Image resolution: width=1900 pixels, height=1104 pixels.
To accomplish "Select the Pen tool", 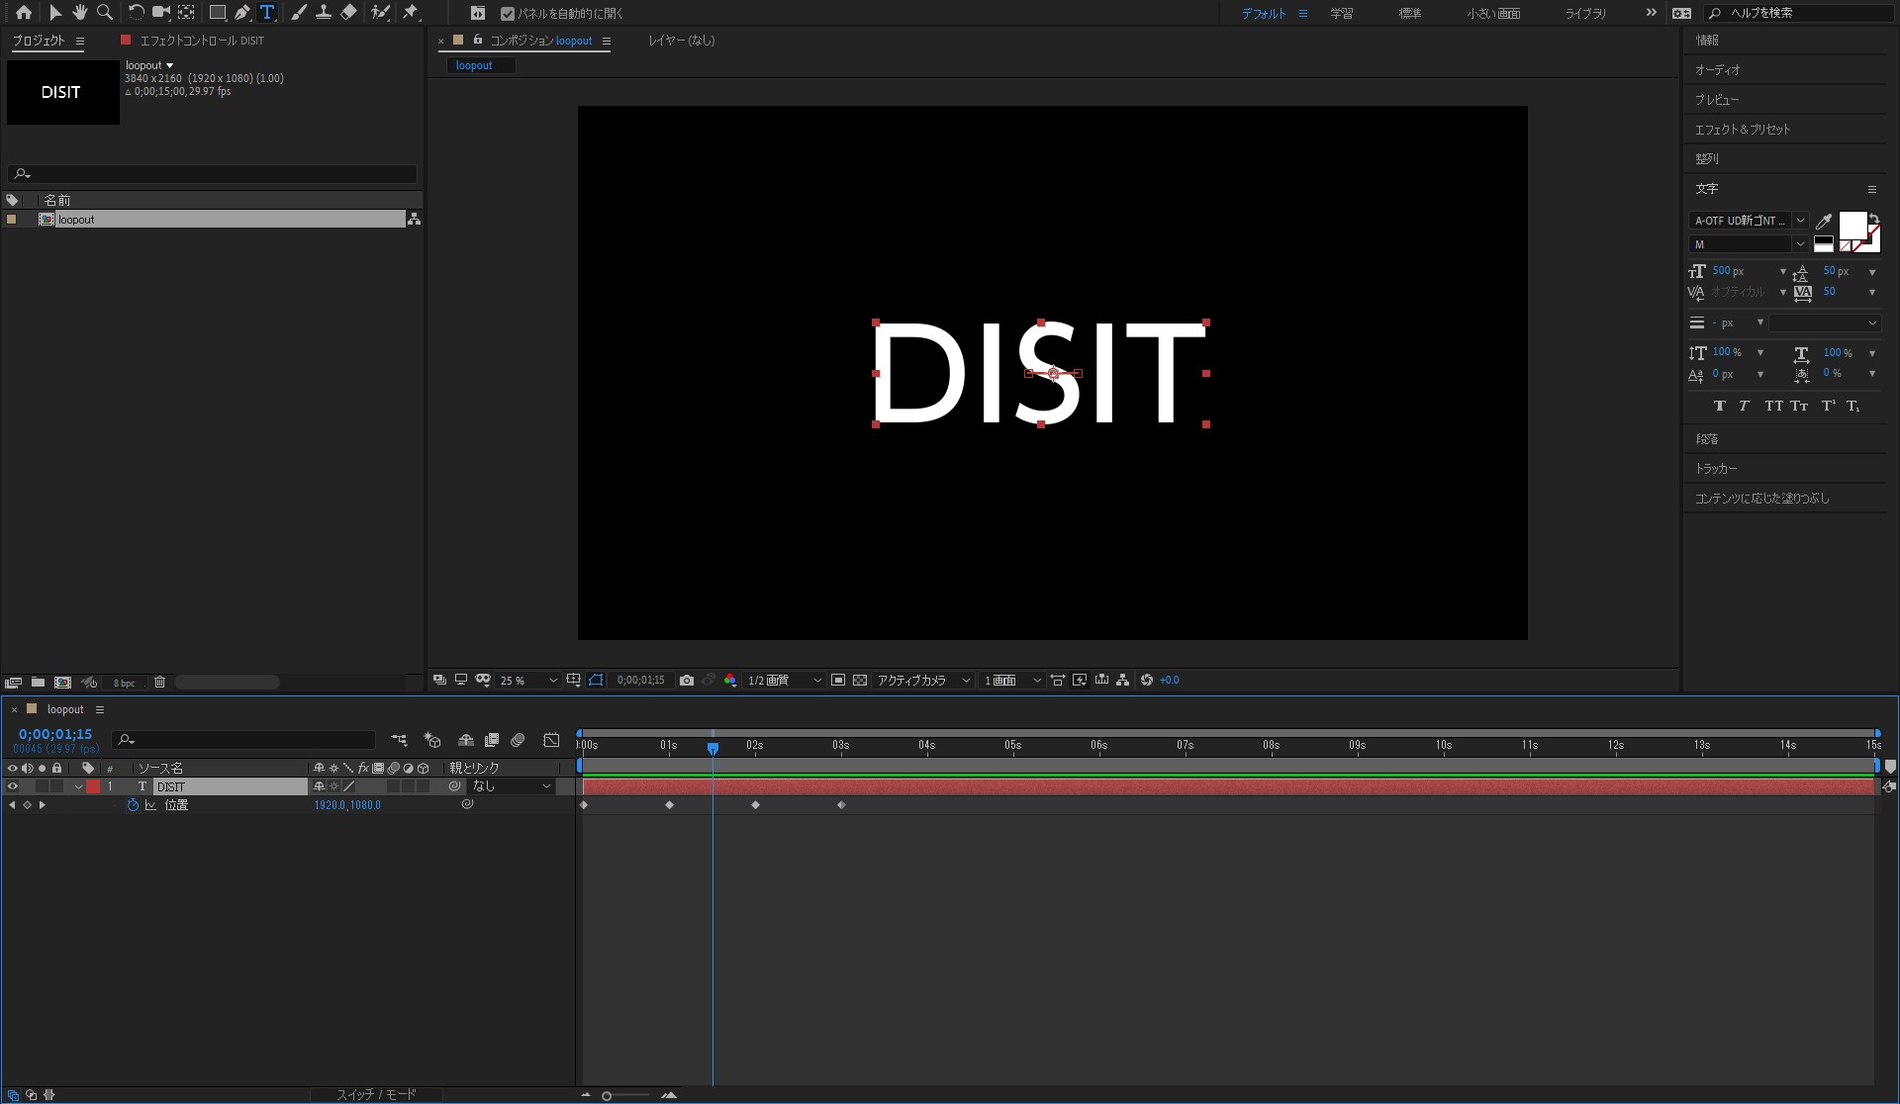I will pyautogui.click(x=242, y=13).
